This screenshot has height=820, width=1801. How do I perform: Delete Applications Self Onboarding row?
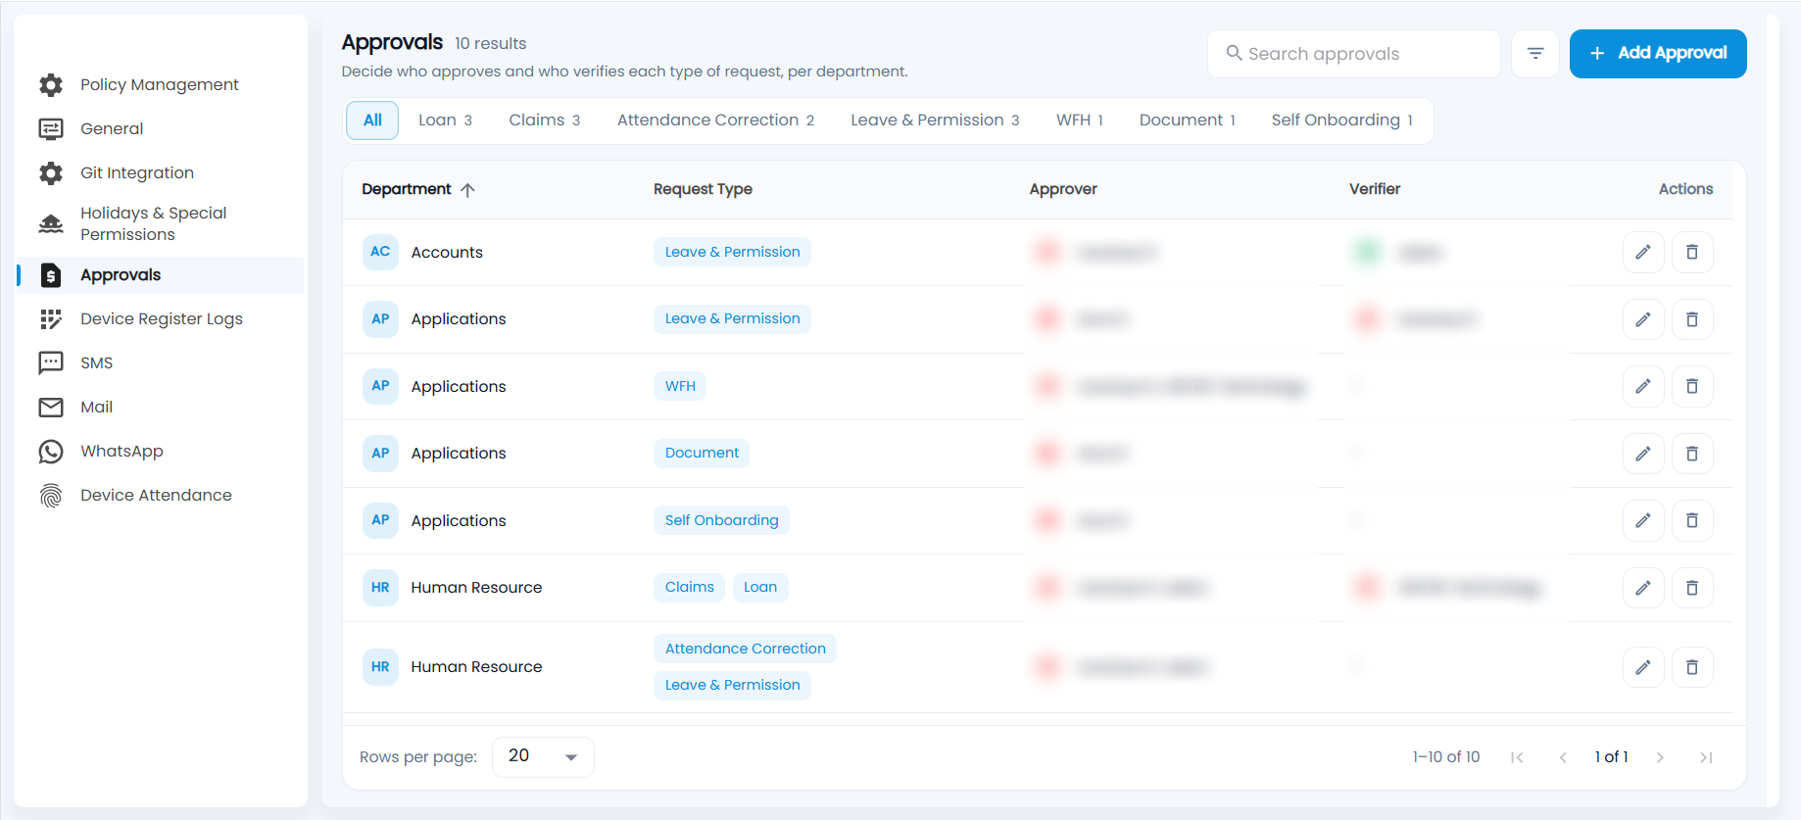point(1692,520)
